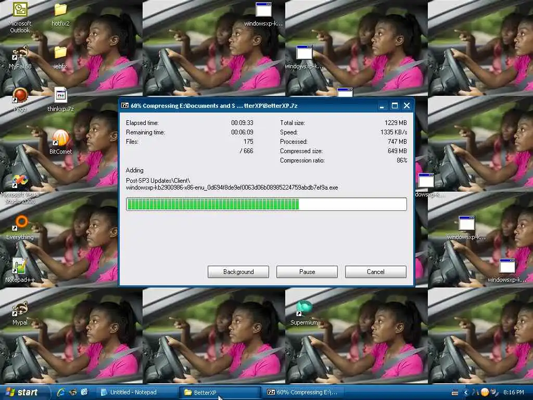Image resolution: width=533 pixels, height=400 pixels.
Task: Click the files count value 175
Action: [248, 142]
